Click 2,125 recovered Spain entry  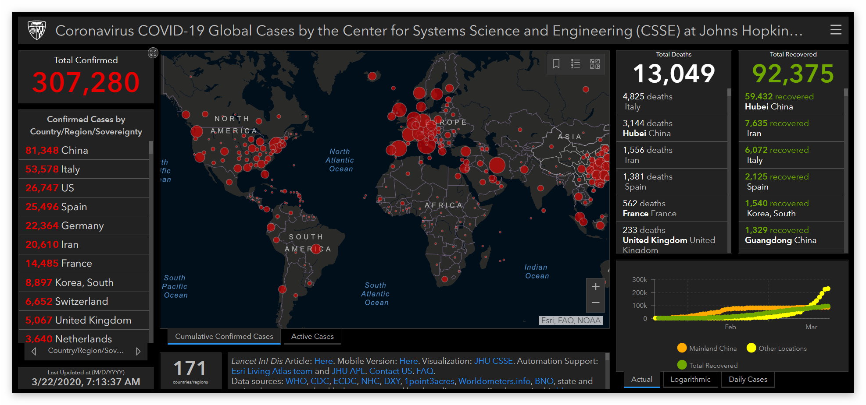pyautogui.click(x=791, y=182)
